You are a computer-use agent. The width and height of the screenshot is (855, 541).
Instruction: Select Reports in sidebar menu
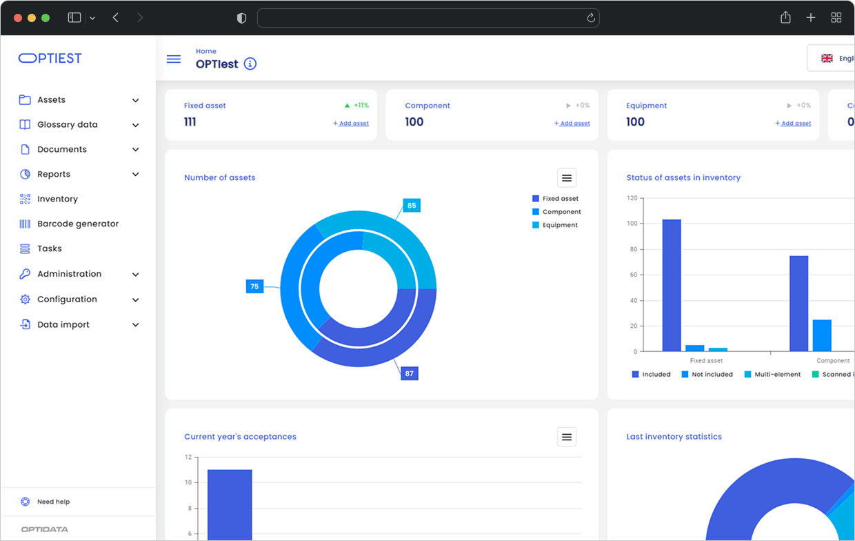[54, 175]
